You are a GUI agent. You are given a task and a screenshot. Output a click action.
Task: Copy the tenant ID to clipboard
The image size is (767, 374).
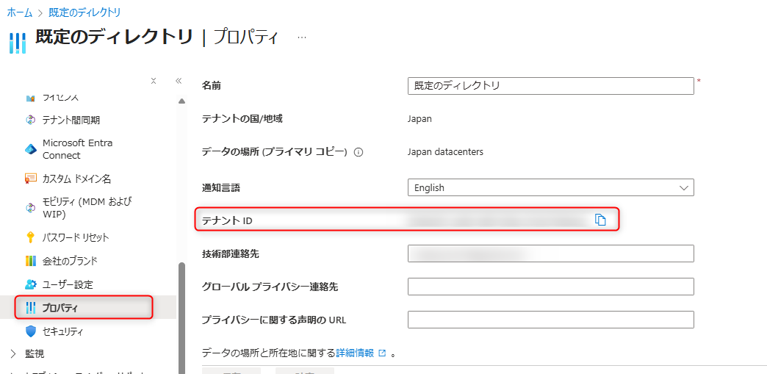600,220
